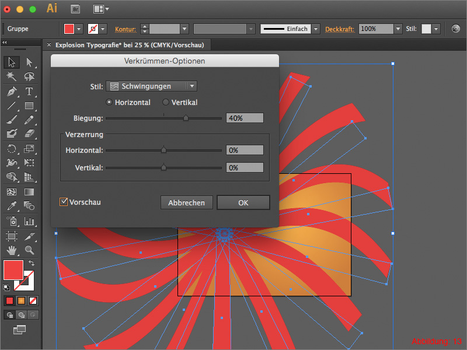
Task: Select the Selection tool in the toolbar
Action: 12,62
